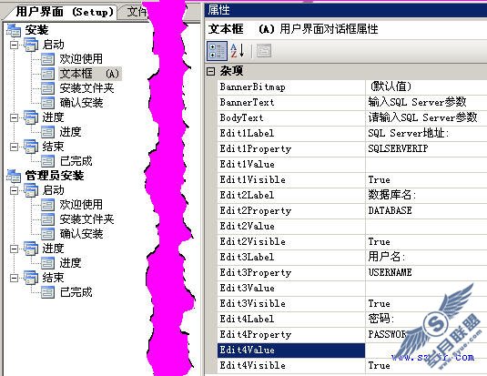The image size is (487, 376).
Task: Click the 安装 root node icon
Action: click(x=14, y=30)
